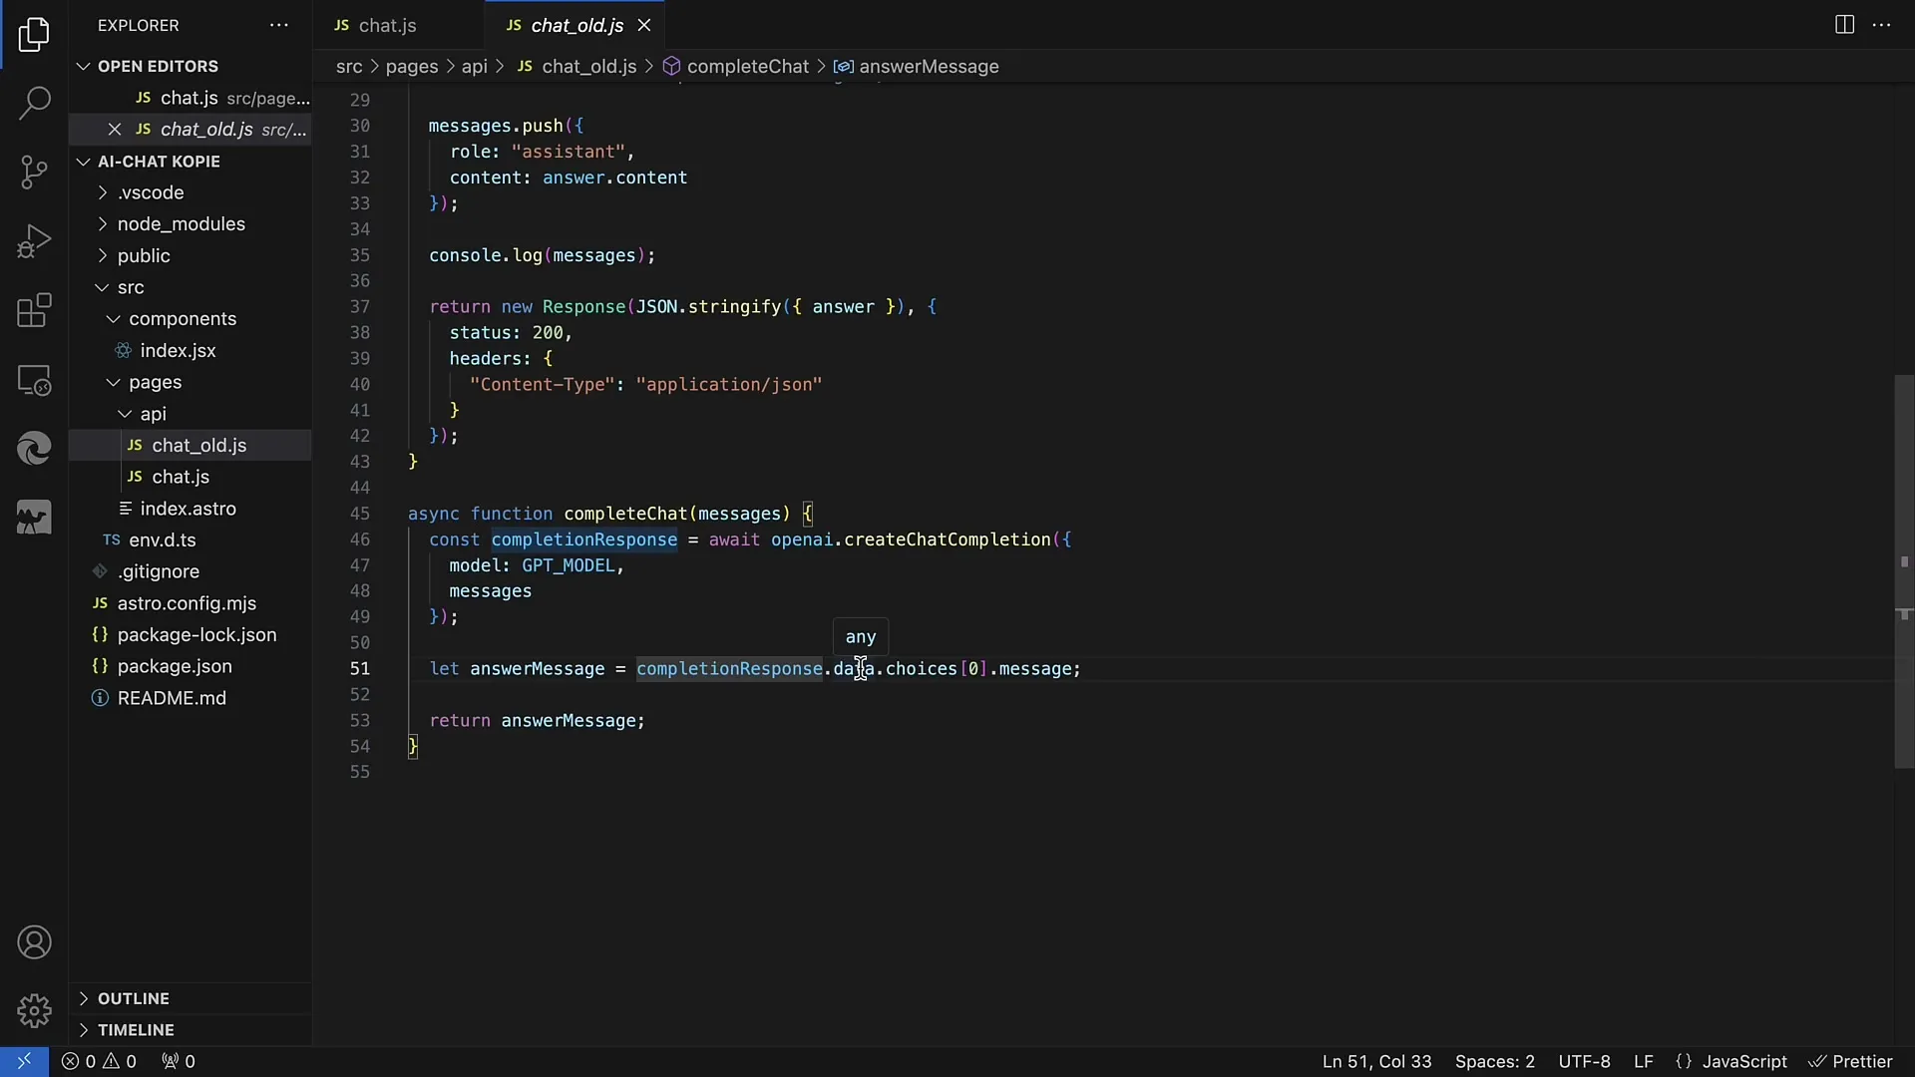
Task: Open the Manage gear icon
Action: tap(34, 1011)
